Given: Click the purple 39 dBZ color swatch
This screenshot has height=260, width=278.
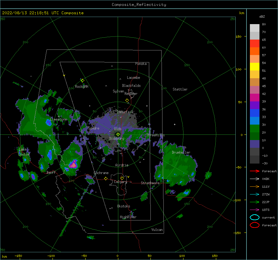Looking at the screenshot, I should (x=255, y=105).
